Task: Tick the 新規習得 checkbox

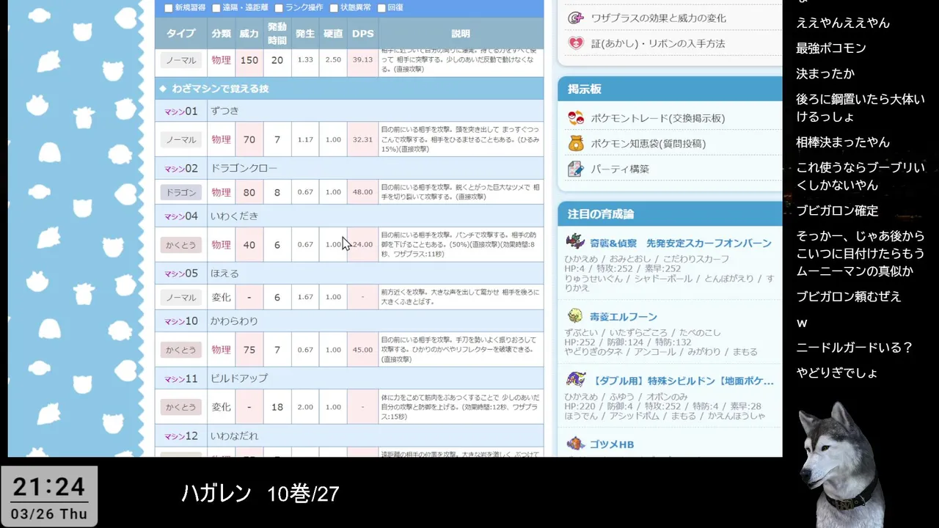Action: tap(169, 8)
